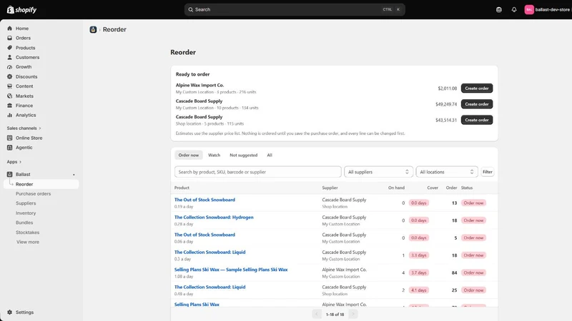Click the Customers person icon
572x321 pixels.
click(x=10, y=57)
